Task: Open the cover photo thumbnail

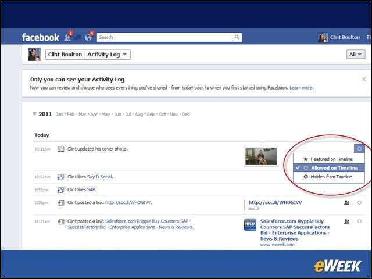Action: point(261,156)
